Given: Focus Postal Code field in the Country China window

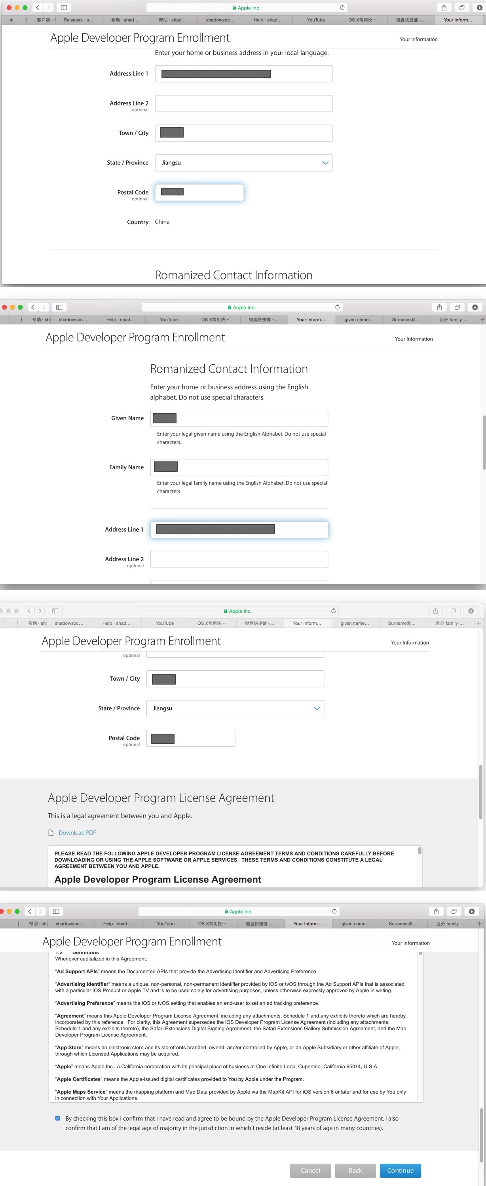Looking at the screenshot, I should (199, 193).
